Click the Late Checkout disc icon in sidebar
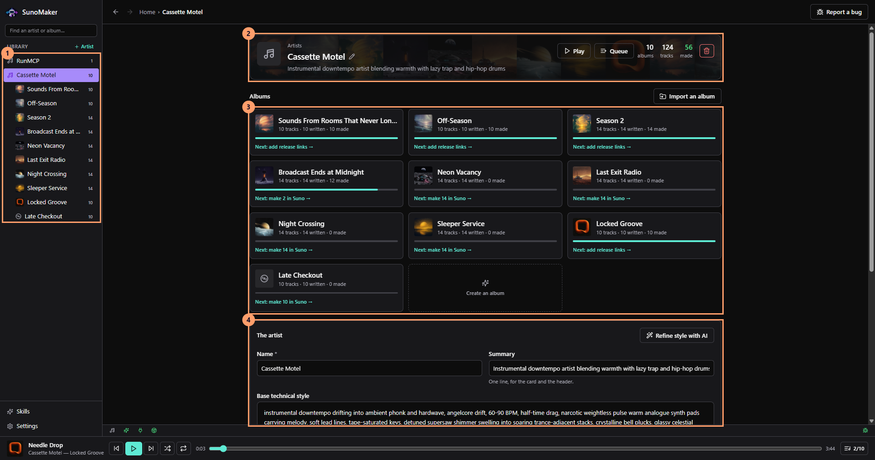 click(19, 217)
